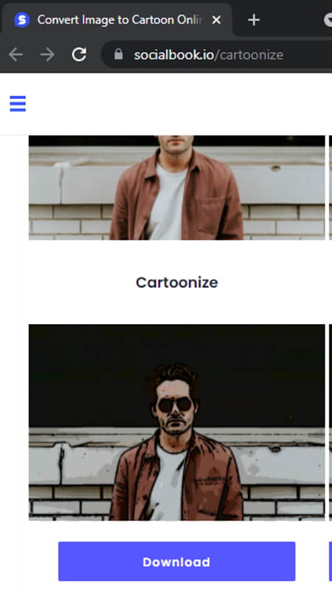Open the blue hamburger menu
This screenshot has height=595, width=332.
(x=18, y=103)
